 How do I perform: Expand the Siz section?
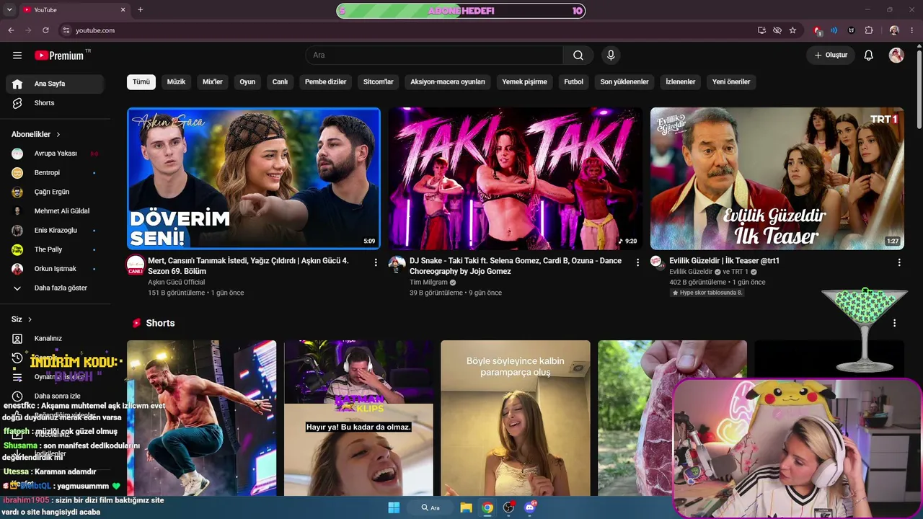point(22,319)
